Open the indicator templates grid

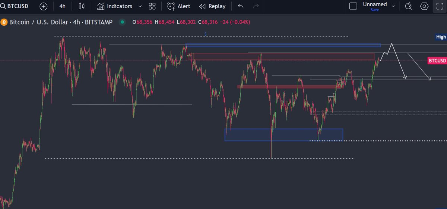(152, 6)
